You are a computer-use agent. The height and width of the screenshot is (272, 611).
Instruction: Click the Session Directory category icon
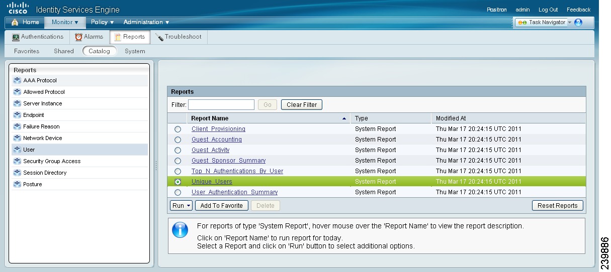(17, 173)
